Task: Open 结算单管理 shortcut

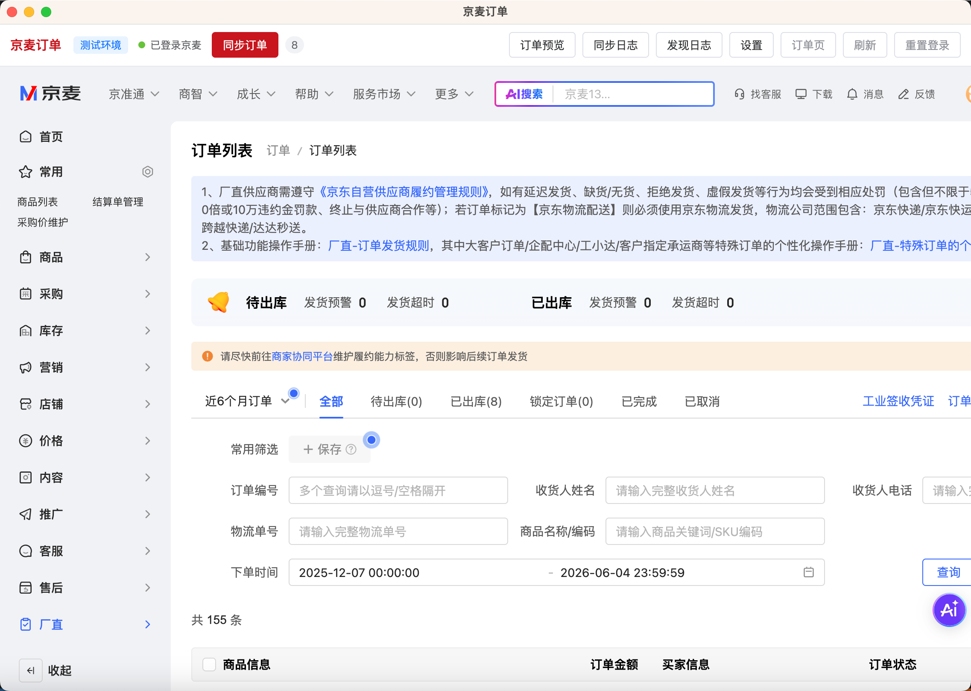Action: pos(118,202)
